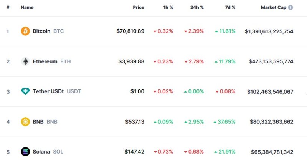The image size is (307, 164).
Task: Click the Tether USDt logo icon
Action: point(25,91)
